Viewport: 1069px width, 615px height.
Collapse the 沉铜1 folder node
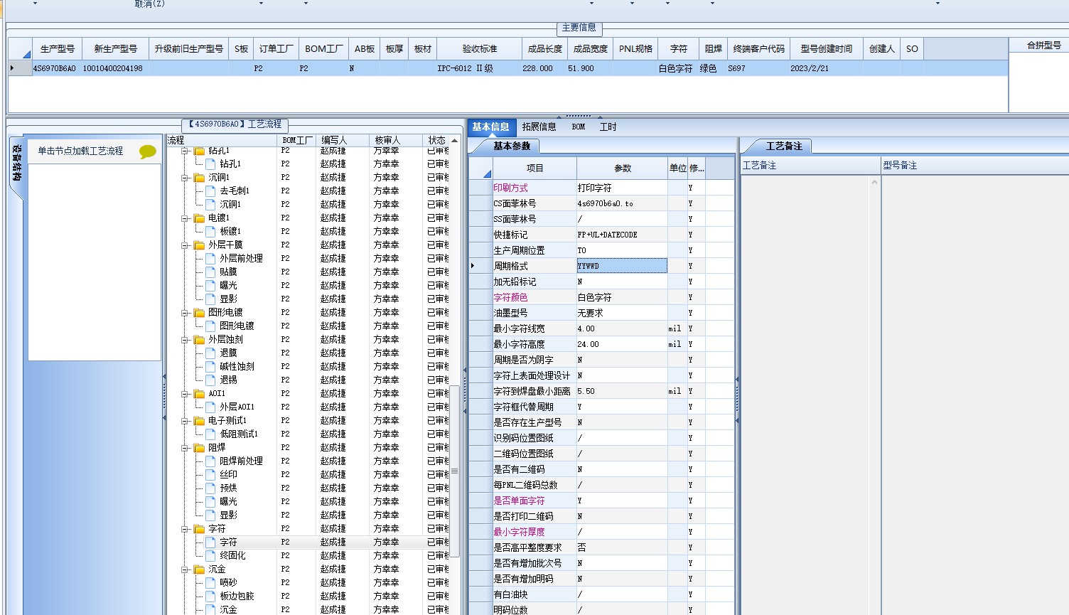tap(186, 178)
